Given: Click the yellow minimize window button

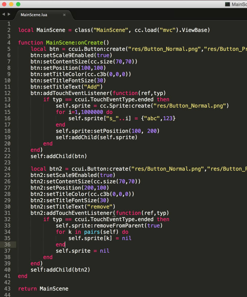Looking at the screenshot, I should coord(11,4).
